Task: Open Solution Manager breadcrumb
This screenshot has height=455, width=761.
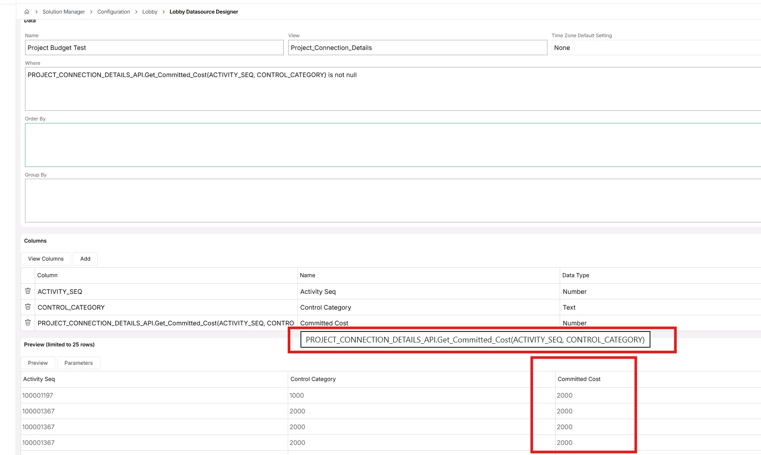Action: pyautogui.click(x=64, y=12)
